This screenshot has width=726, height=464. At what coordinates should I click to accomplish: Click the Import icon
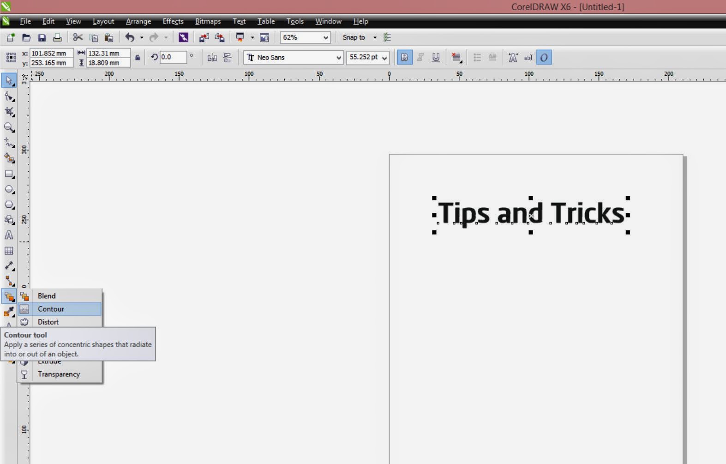click(204, 37)
